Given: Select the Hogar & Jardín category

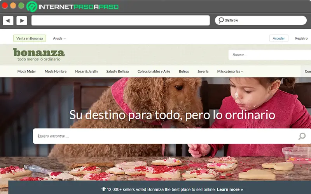Looking at the screenshot, I should 86,71.
